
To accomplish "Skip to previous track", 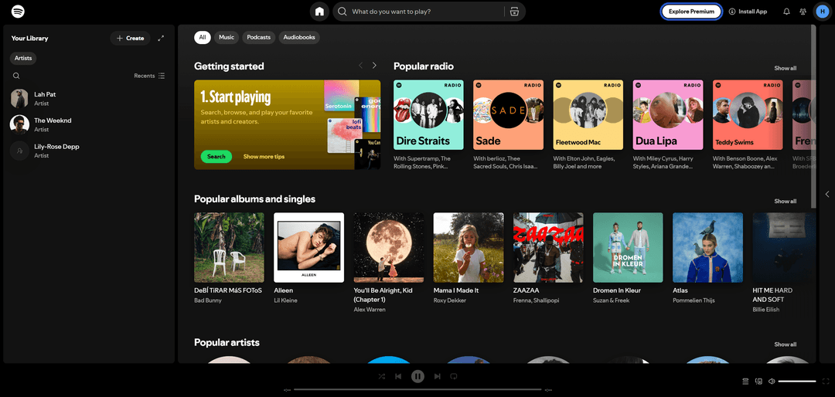I will click(398, 376).
